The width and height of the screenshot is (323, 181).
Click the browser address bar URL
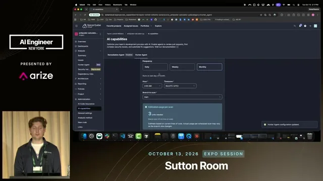tap(158, 15)
